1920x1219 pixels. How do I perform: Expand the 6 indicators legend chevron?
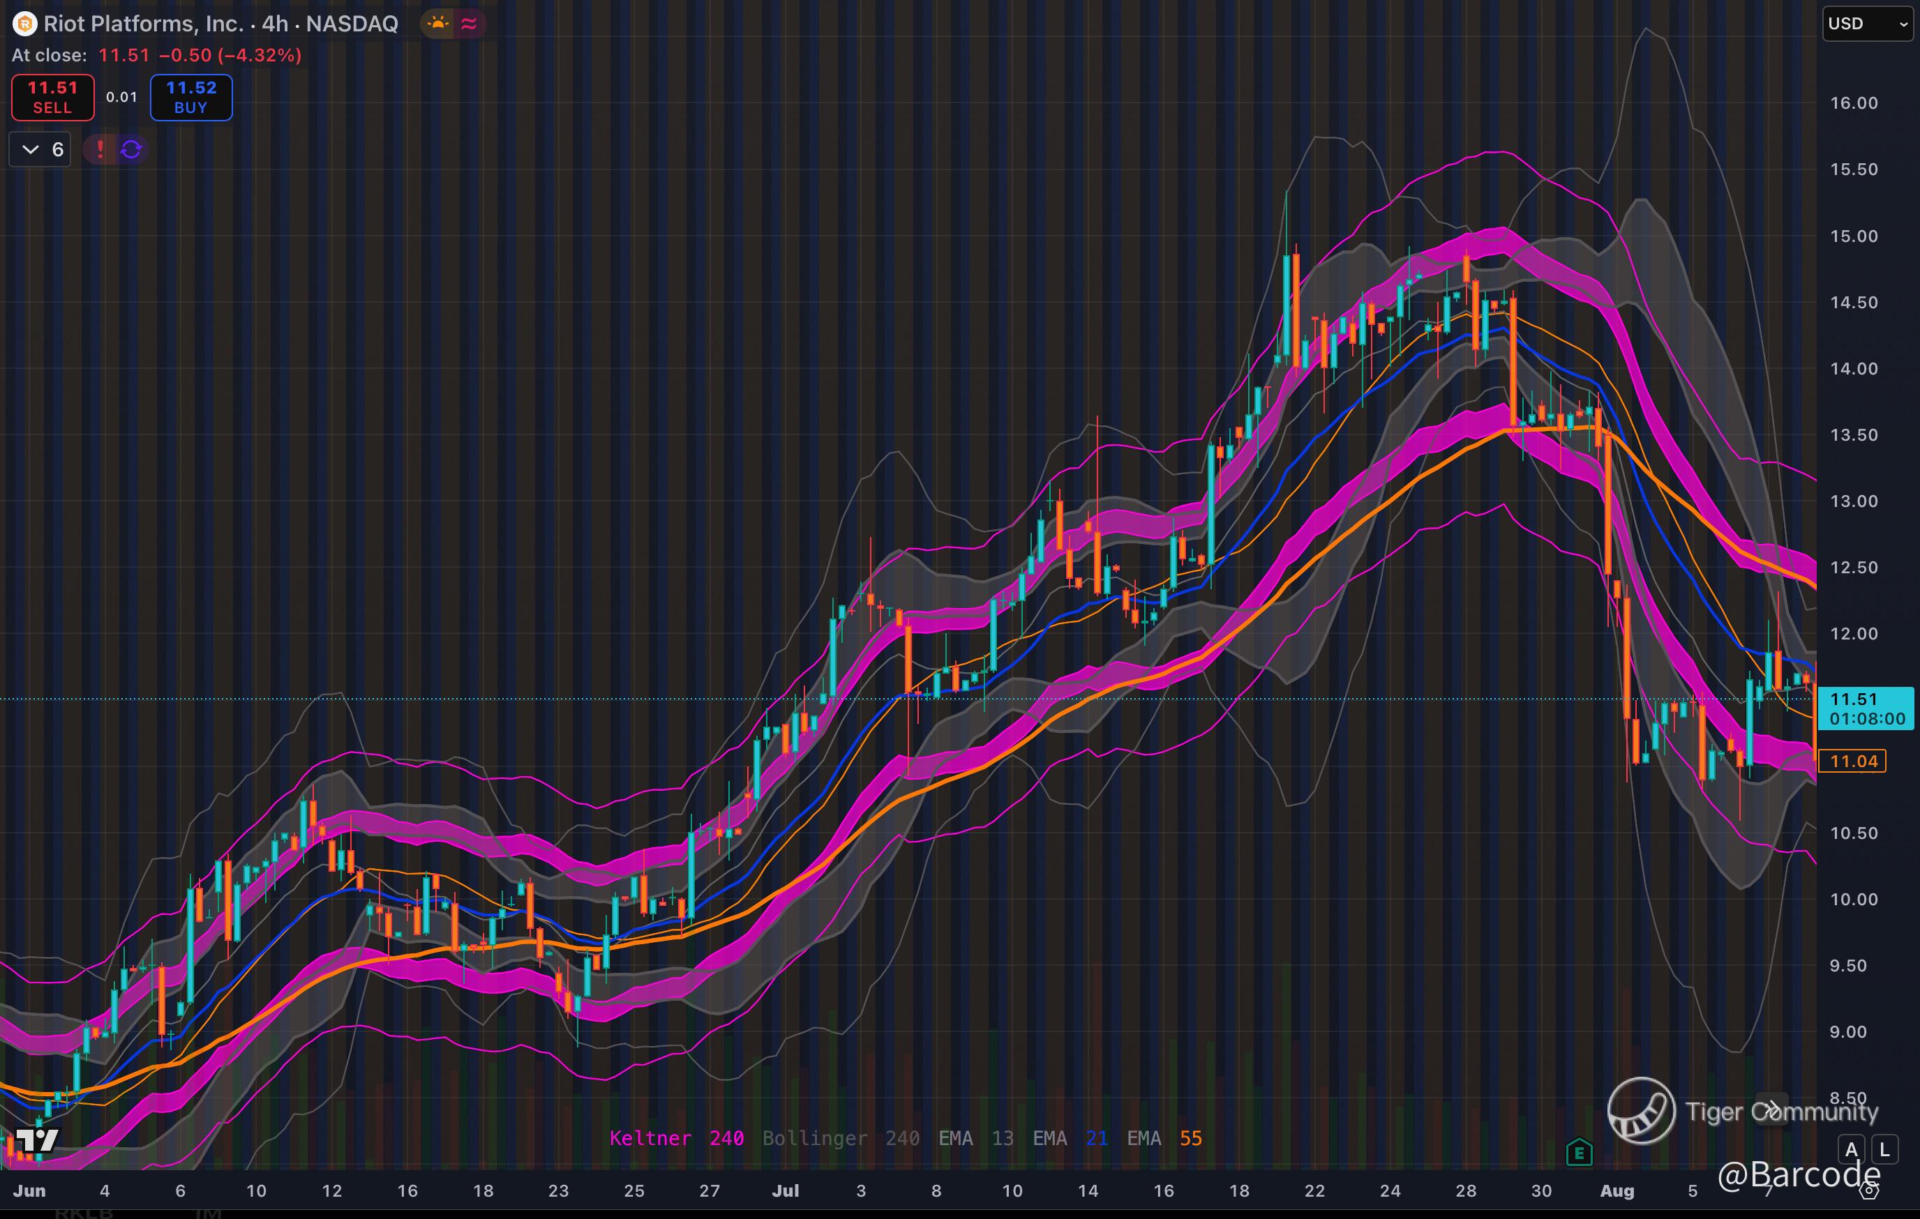[x=31, y=149]
